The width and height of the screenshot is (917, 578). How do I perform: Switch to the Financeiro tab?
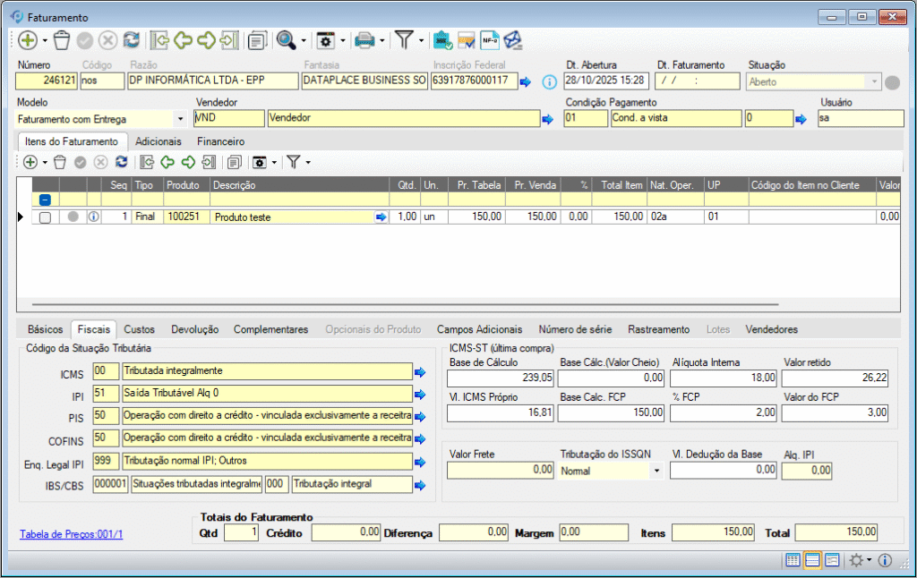[220, 141]
